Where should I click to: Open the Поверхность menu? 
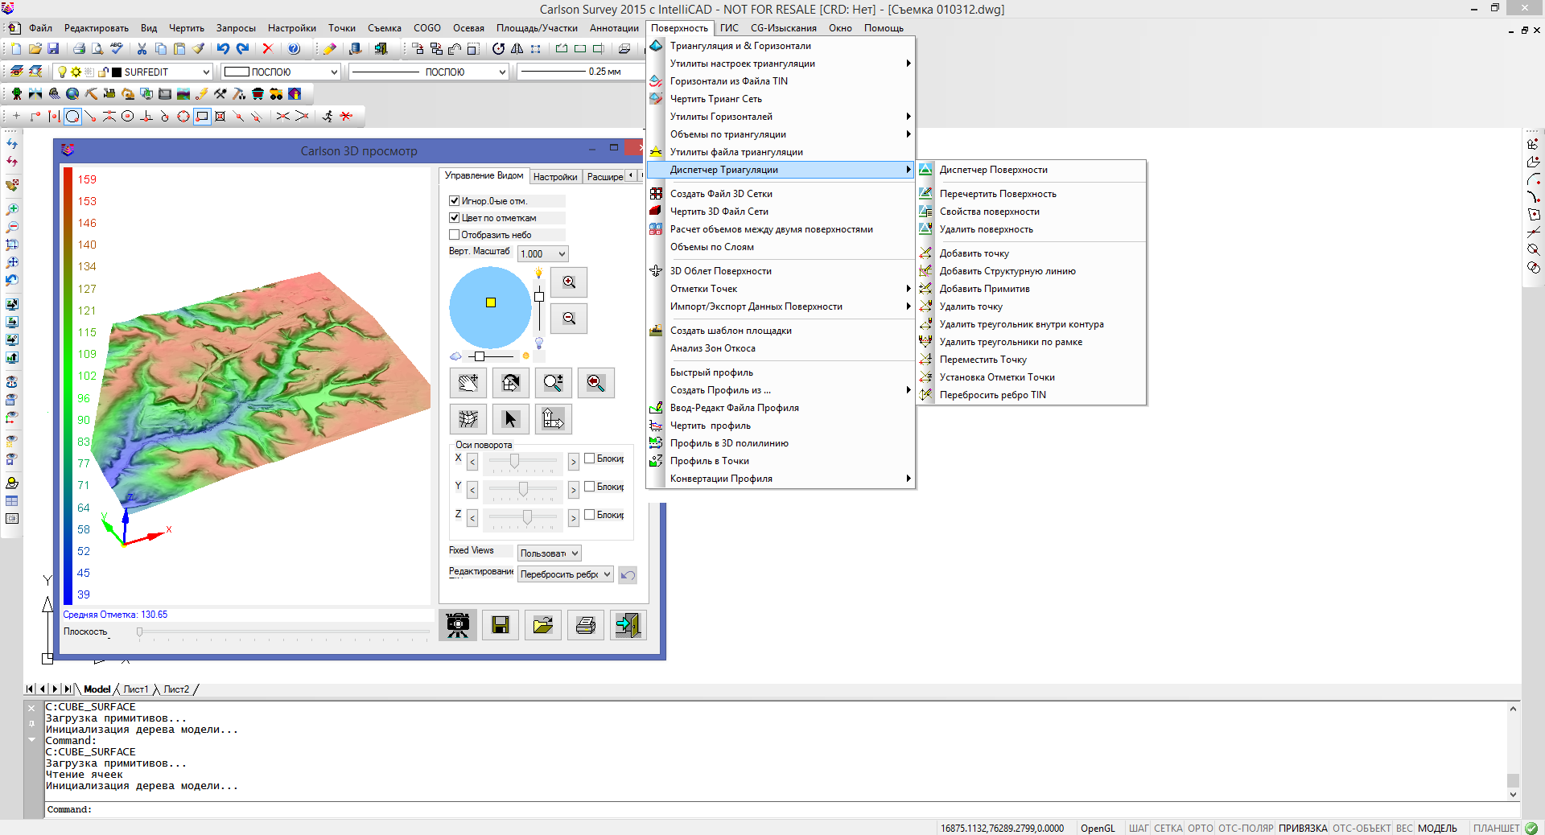pyautogui.click(x=679, y=28)
